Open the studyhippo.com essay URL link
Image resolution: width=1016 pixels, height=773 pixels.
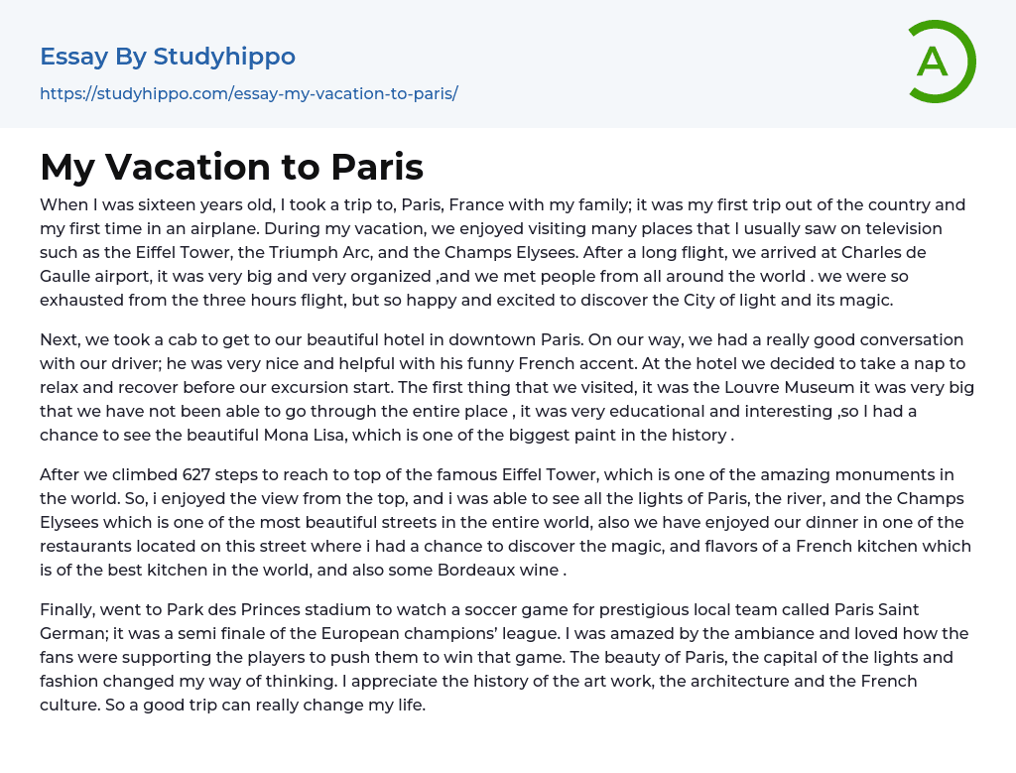point(248,93)
